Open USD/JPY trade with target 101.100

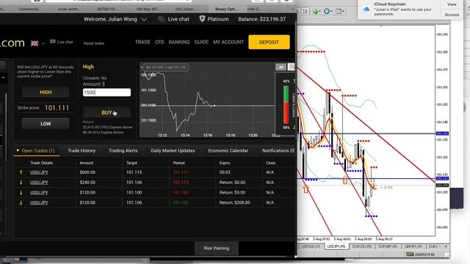pyautogui.click(x=39, y=192)
